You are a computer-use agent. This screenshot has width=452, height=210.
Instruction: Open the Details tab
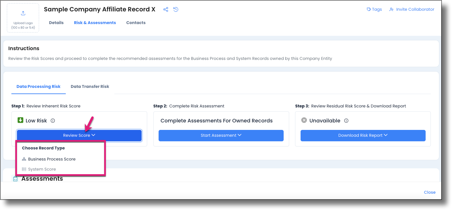coord(56,23)
